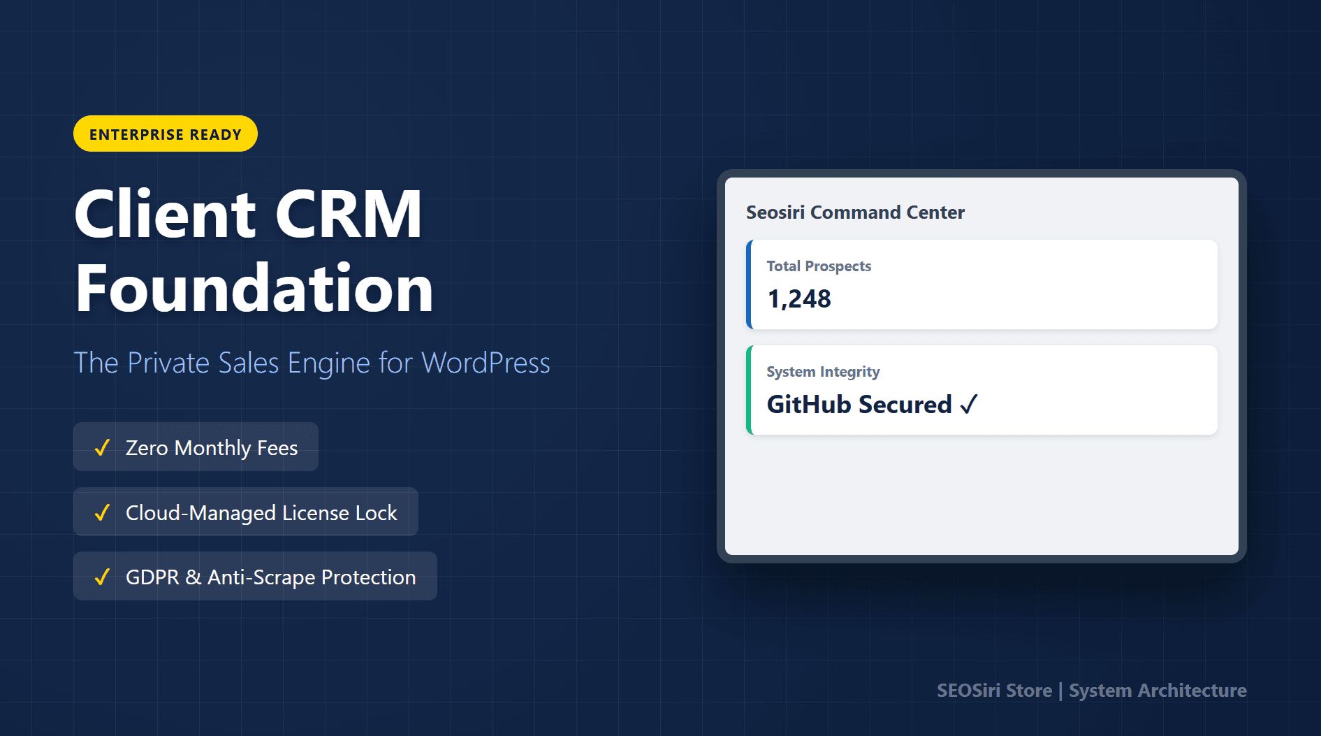
Task: Toggle the Zero Monthly Fees feature item
Action: coord(196,447)
